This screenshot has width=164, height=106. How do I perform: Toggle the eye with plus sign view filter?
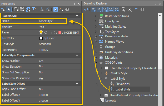click(93, 9)
